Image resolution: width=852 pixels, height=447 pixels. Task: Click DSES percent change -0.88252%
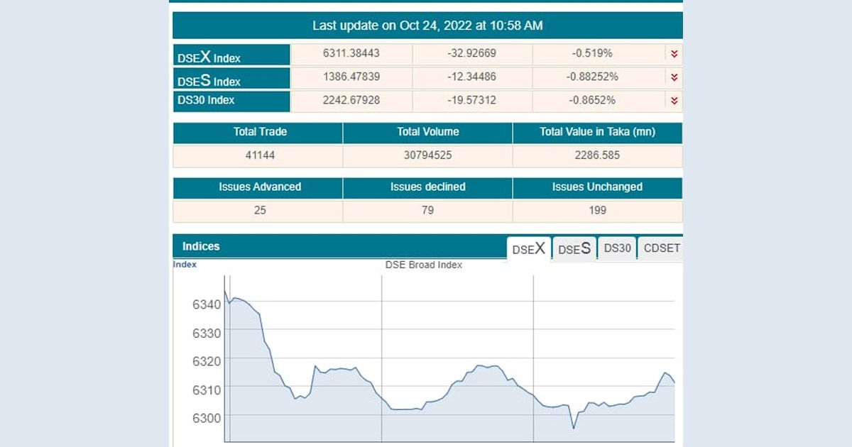592,77
